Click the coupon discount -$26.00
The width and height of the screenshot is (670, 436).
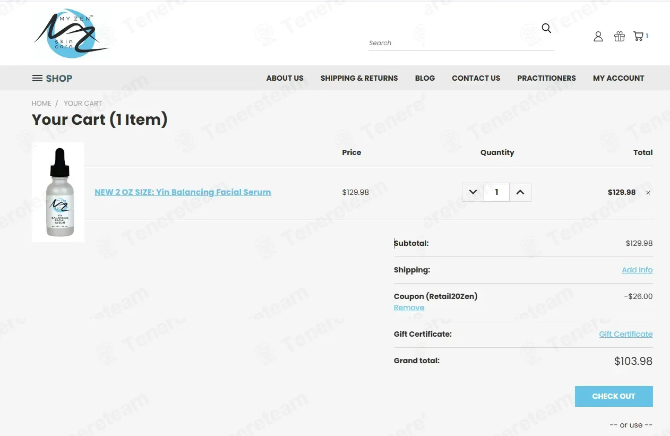[x=638, y=296]
